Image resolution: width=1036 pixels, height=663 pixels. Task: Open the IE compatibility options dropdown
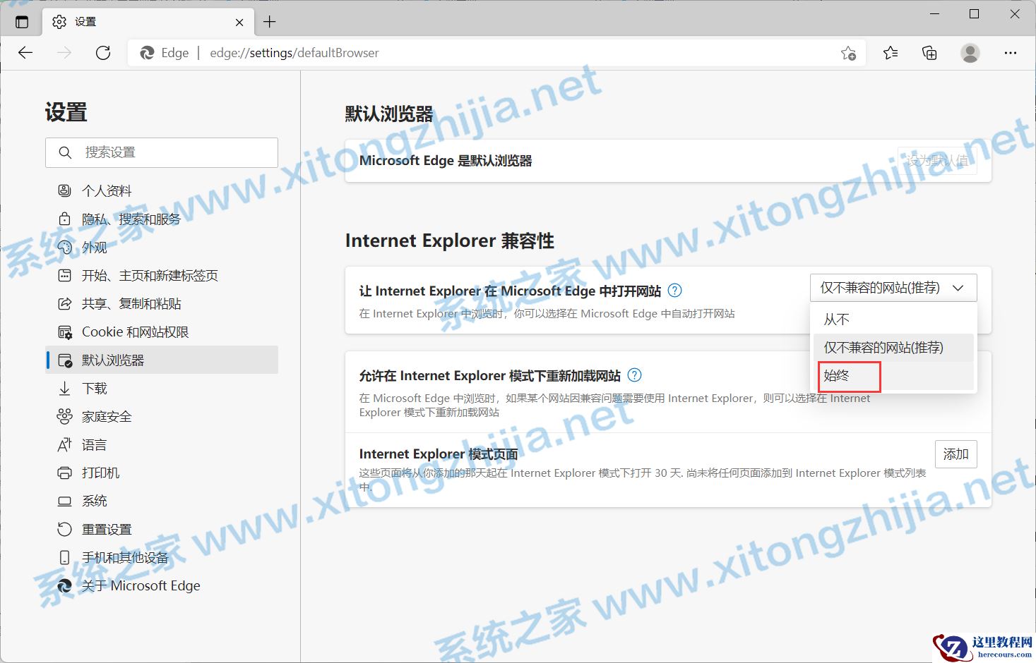tap(893, 287)
